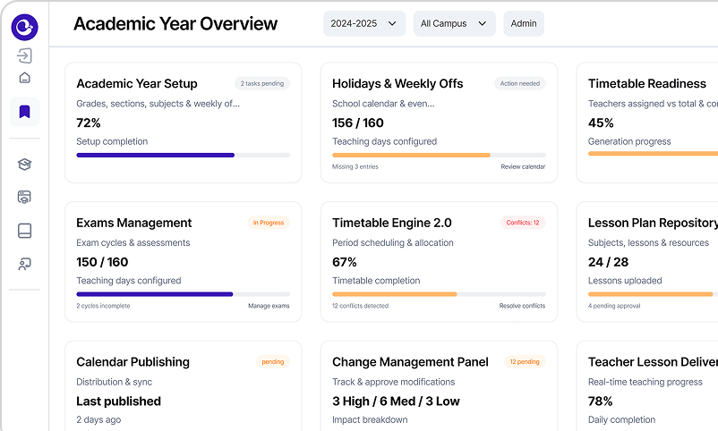This screenshot has height=431, width=718.
Task: Click Resolve conflicts in Timetable Engine card
Action: point(522,307)
